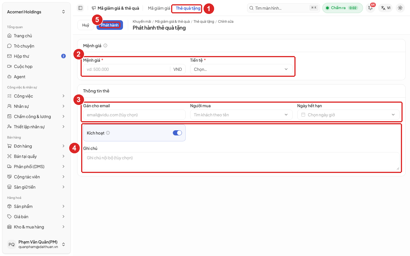Image resolution: width=410 pixels, height=256 pixels.
Task: Click the Giá bán tag icon
Action: [x=9, y=217]
